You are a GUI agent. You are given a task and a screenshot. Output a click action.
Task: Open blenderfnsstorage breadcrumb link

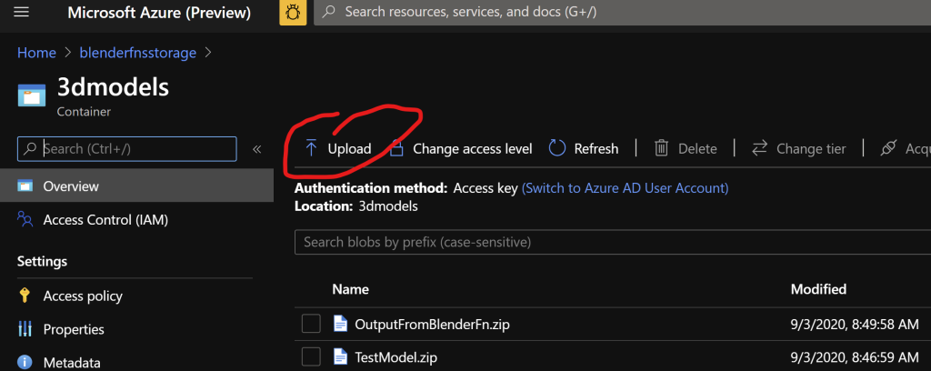click(138, 53)
